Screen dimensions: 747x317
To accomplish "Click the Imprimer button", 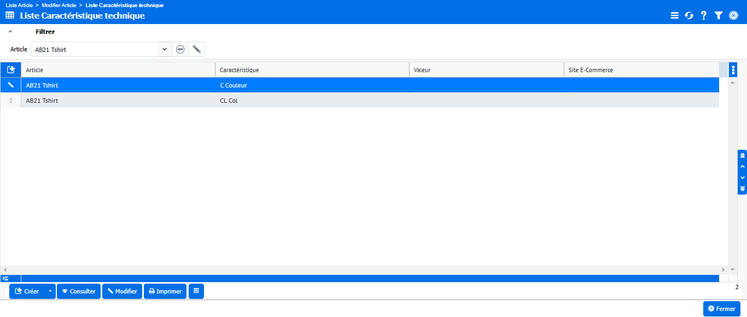I will pyautogui.click(x=165, y=291).
